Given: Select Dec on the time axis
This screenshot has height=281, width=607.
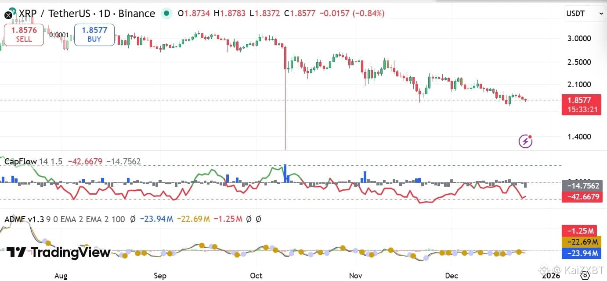Looking at the screenshot, I should (451, 276).
